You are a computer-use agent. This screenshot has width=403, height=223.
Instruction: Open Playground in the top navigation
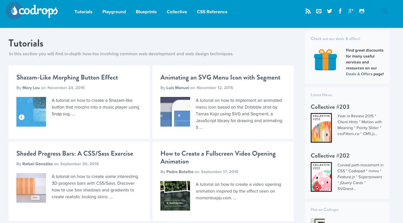(x=114, y=12)
